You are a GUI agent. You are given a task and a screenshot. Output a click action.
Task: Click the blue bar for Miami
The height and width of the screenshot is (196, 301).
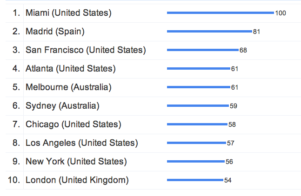220,13
